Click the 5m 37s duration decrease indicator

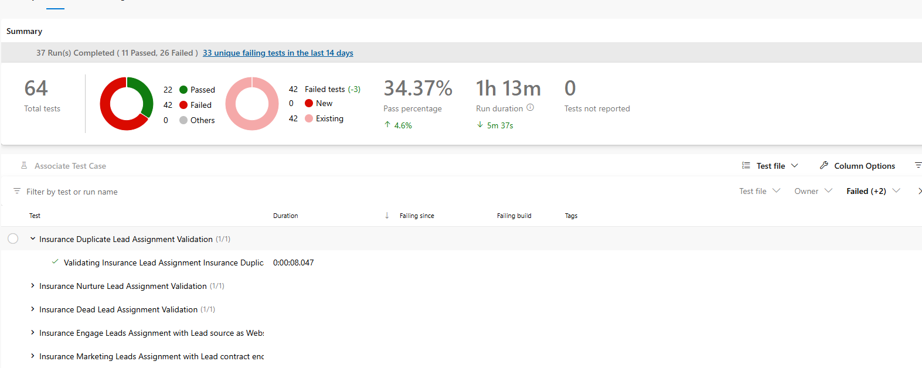(x=495, y=125)
